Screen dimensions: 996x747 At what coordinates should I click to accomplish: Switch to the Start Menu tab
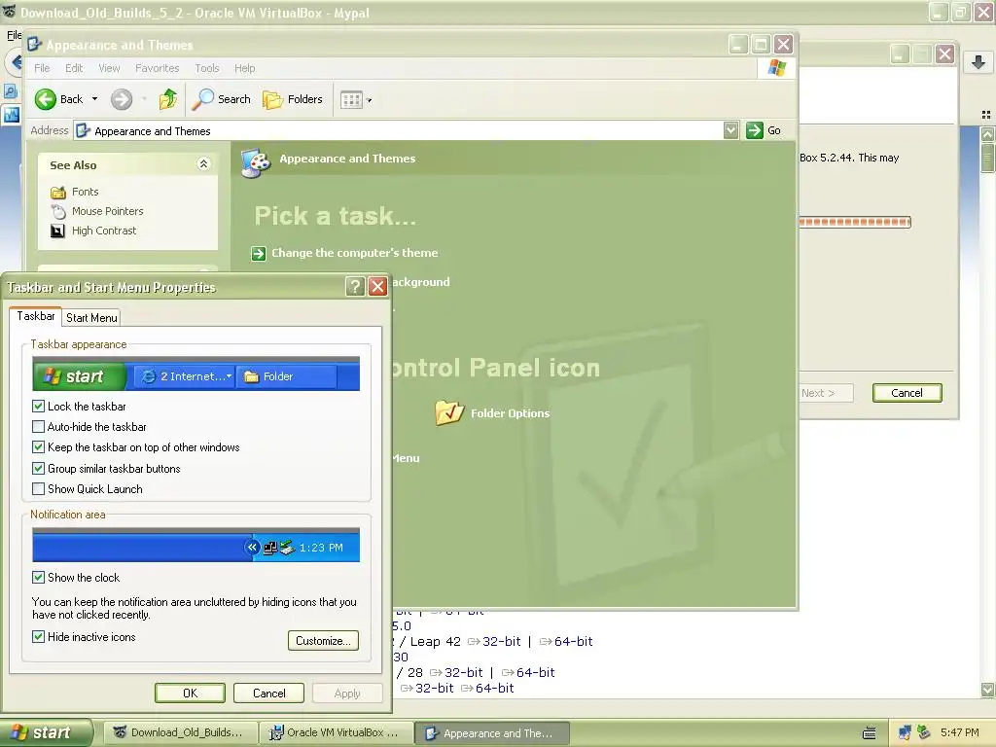[x=91, y=318]
